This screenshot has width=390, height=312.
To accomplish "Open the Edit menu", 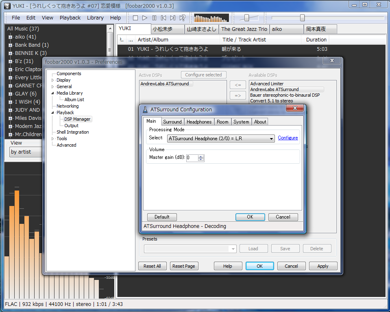I will click(x=31, y=17).
